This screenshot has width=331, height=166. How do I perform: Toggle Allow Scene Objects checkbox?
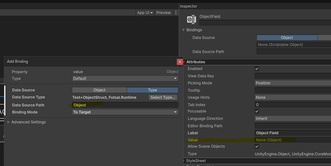click(x=257, y=146)
